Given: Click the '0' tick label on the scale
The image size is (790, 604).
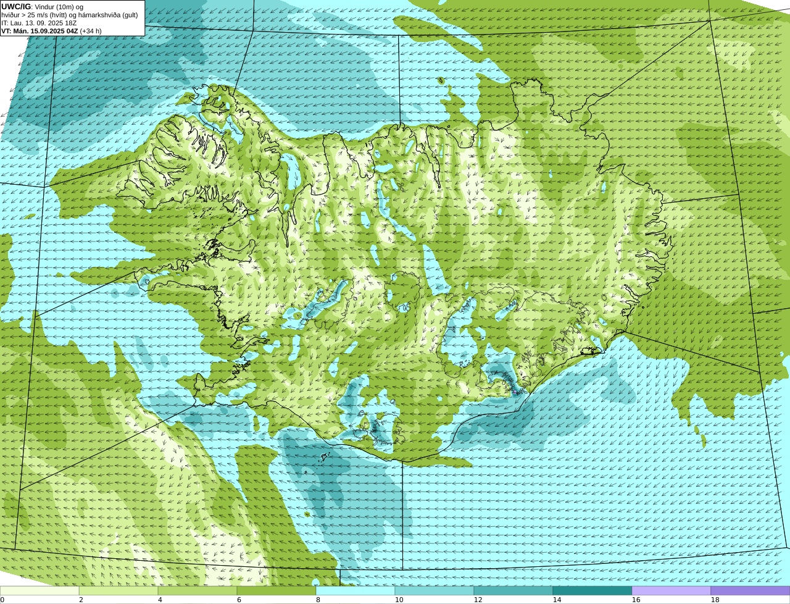Looking at the screenshot, I should [x=2, y=600].
